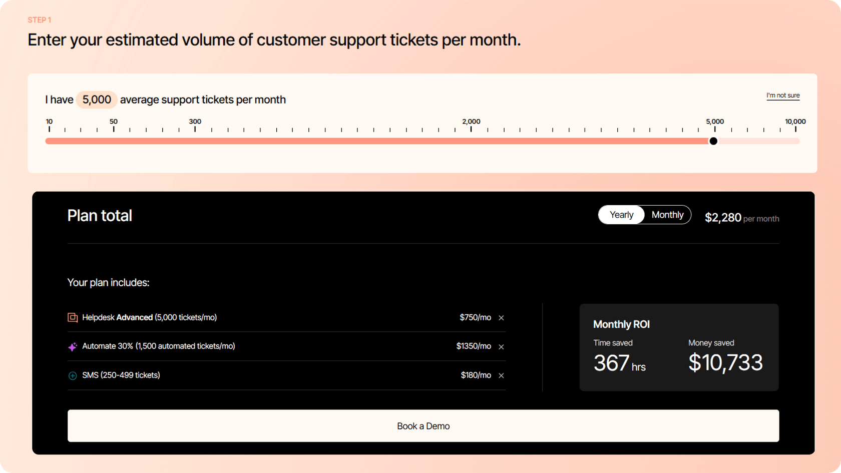841x473 pixels.
Task: Set slider to the 2,000 mark
Action: [x=471, y=141]
